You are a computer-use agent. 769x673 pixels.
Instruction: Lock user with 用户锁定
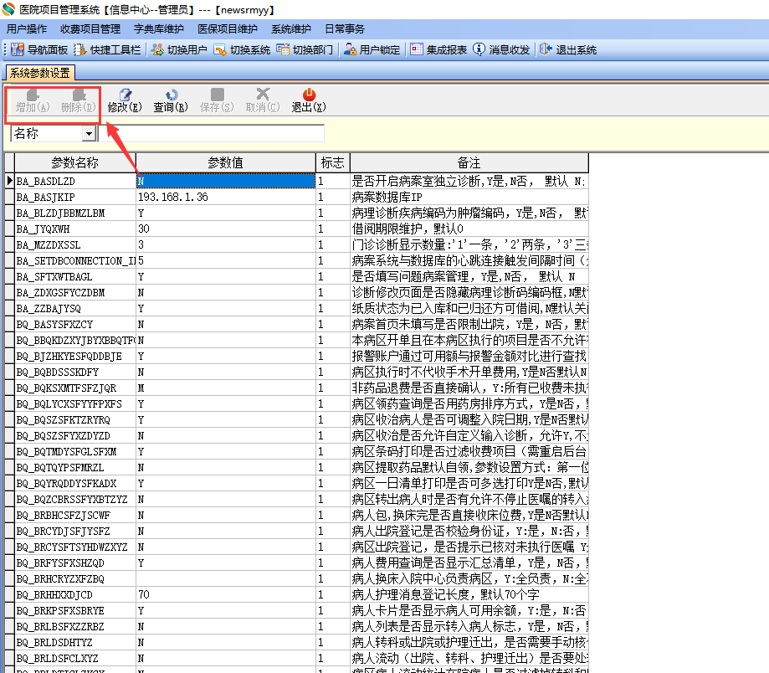coord(372,49)
